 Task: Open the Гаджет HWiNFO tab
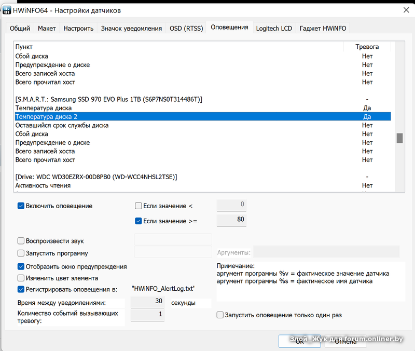click(323, 29)
